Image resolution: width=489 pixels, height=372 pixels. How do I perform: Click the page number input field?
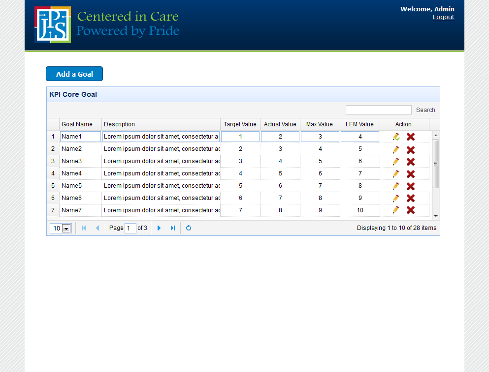[130, 228]
